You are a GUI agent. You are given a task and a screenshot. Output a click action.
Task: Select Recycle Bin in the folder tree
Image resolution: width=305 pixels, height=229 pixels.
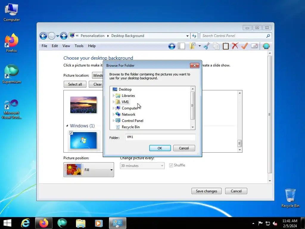tap(130, 127)
